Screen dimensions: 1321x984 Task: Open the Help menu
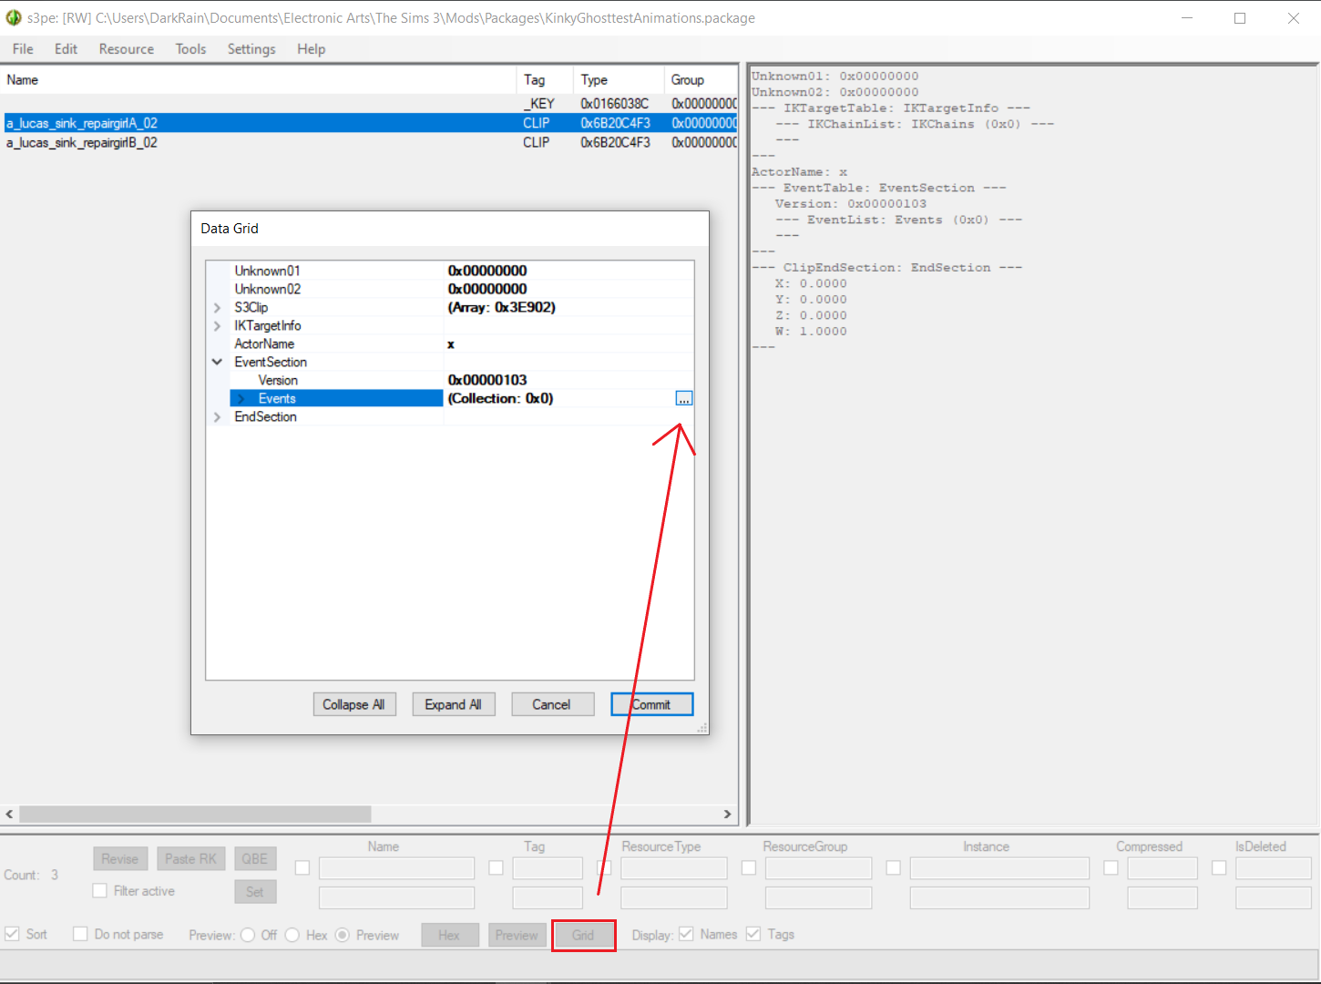(311, 49)
